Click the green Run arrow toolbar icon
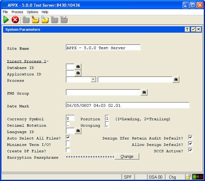205x181 pixels. (x=6, y=20)
